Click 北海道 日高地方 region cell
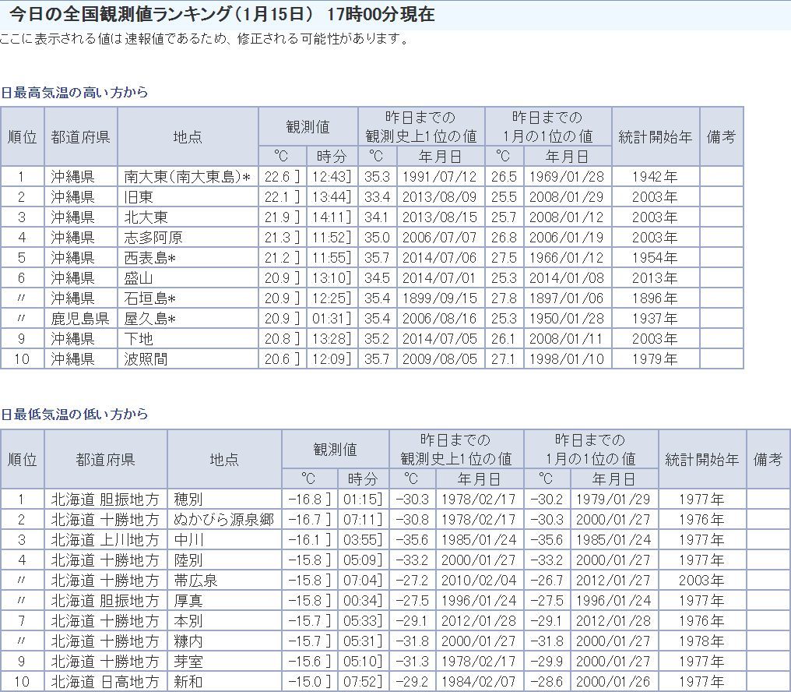The width and height of the screenshot is (791, 692). coord(105,682)
